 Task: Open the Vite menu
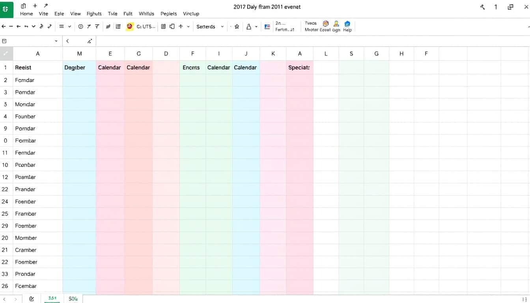pyautogui.click(x=43, y=13)
